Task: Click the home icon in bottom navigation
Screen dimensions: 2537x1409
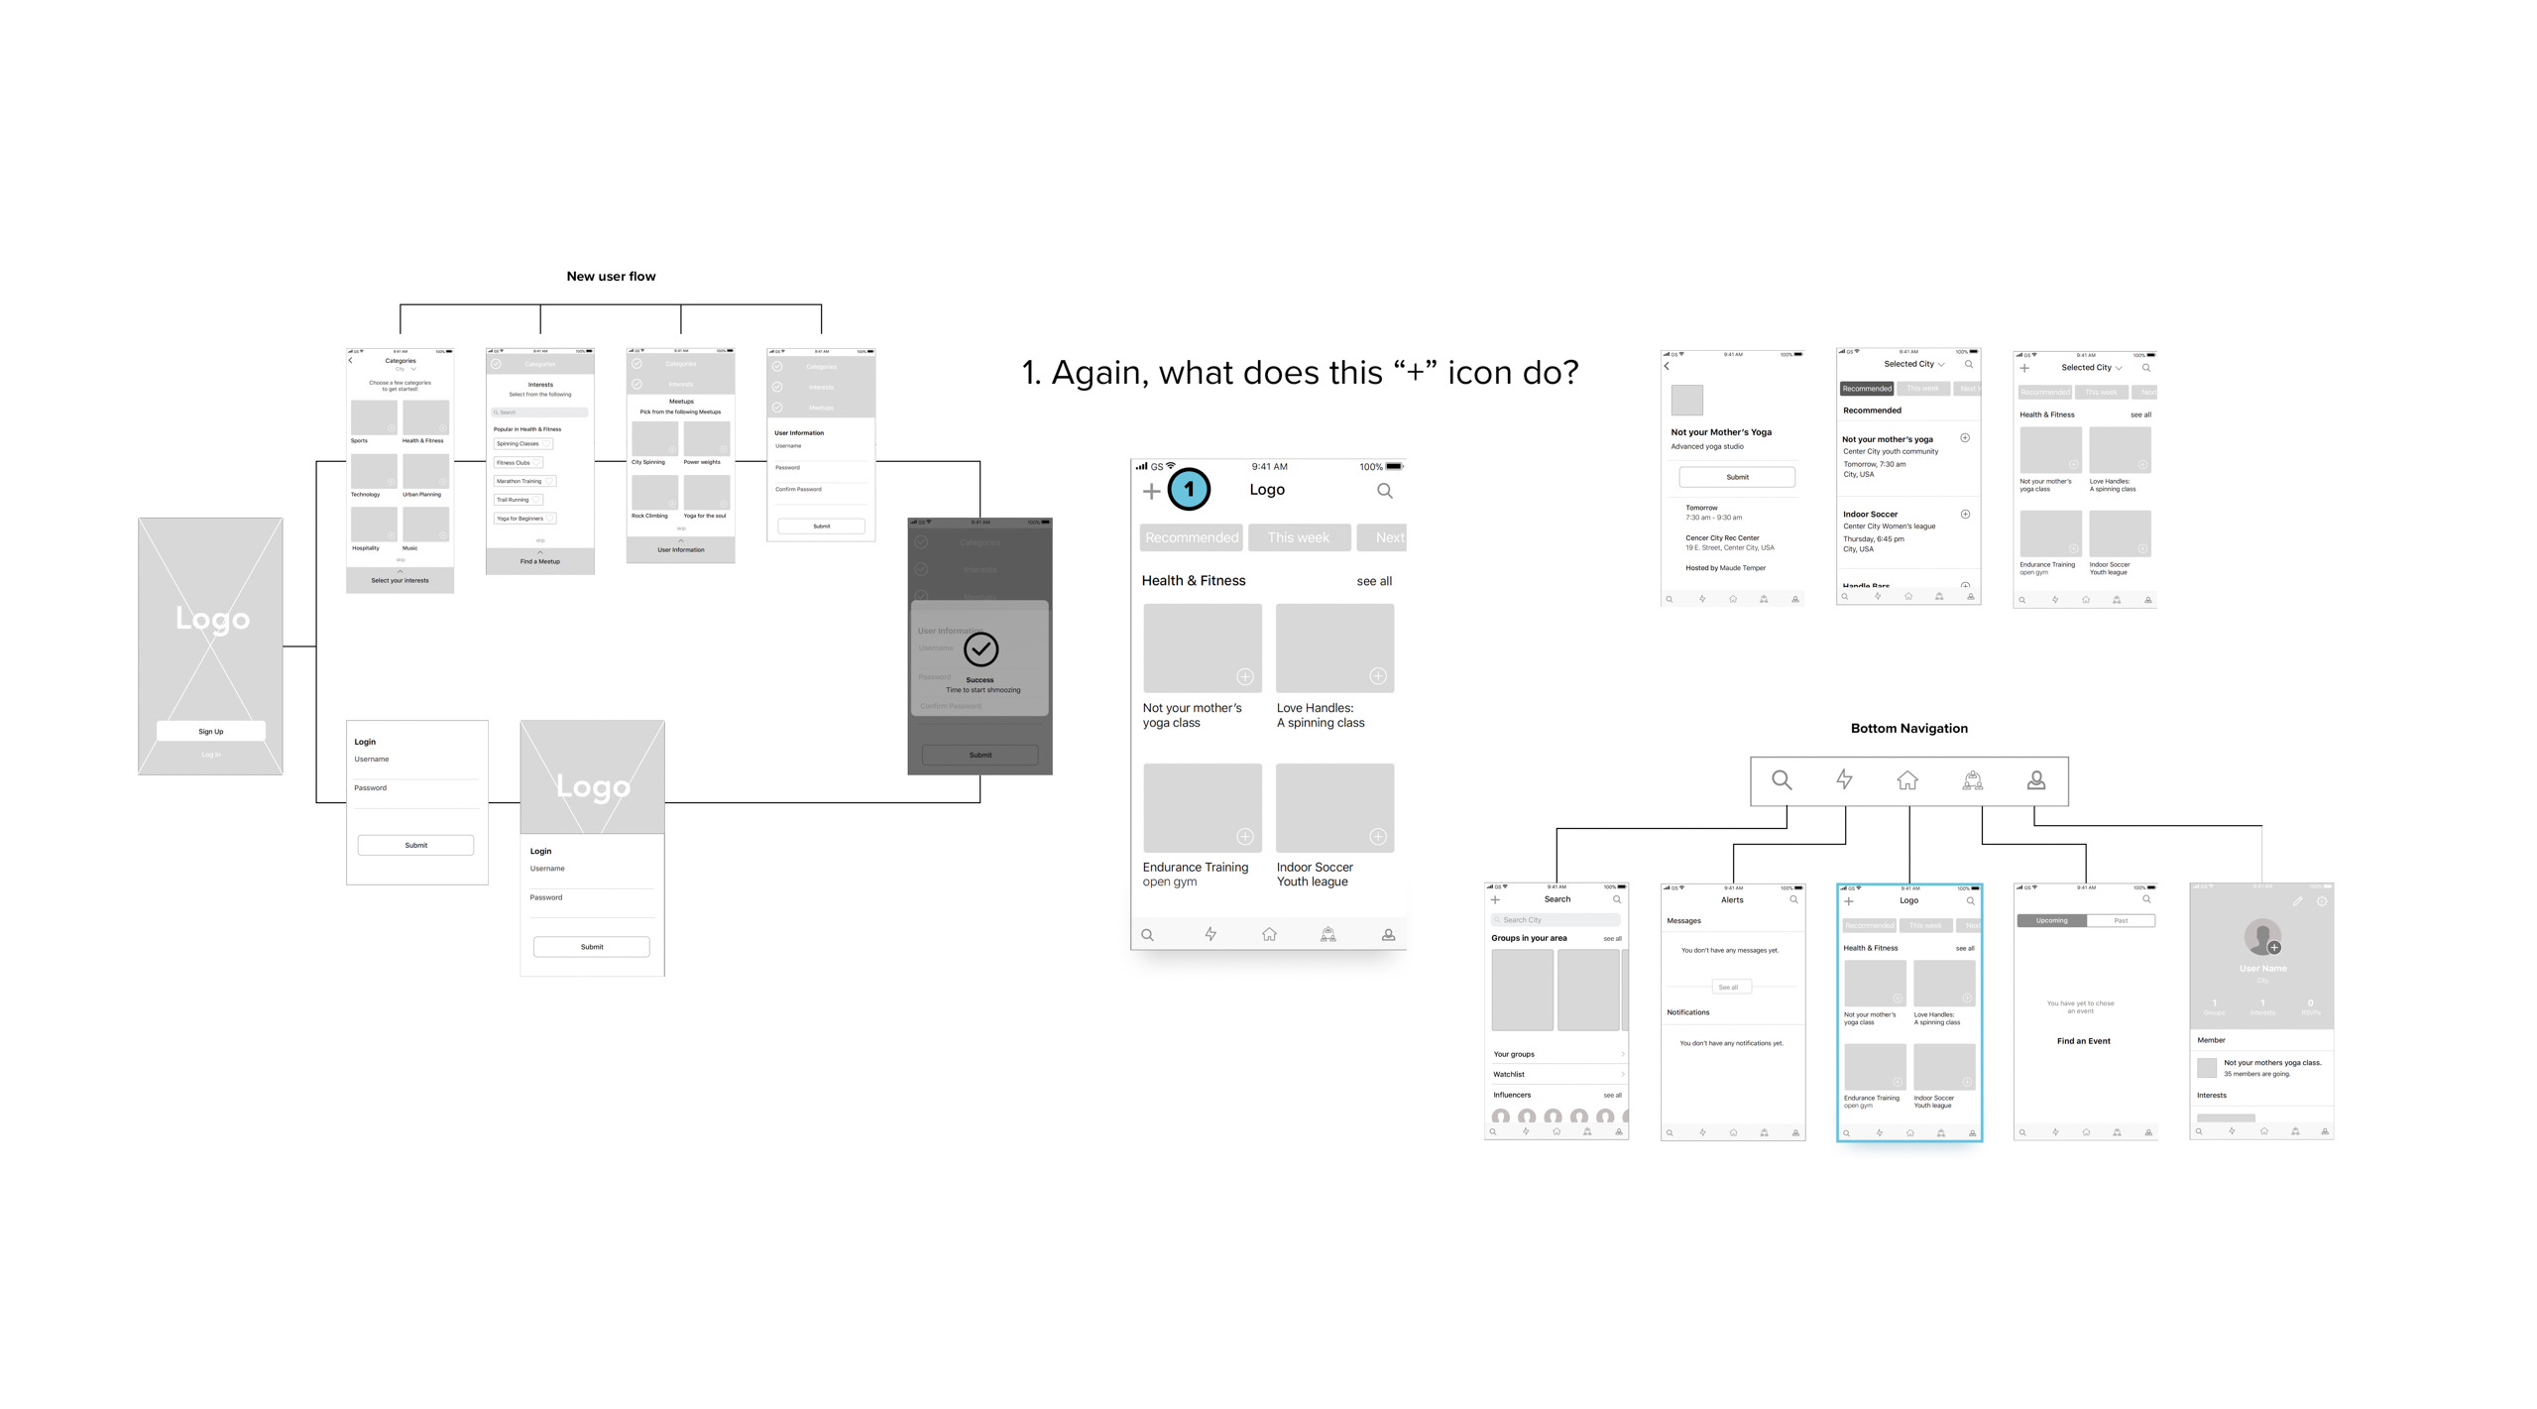Action: (1901, 779)
